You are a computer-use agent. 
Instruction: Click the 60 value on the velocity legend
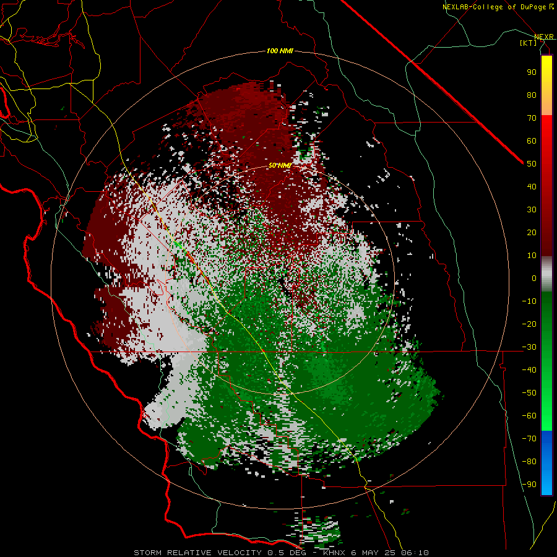pyautogui.click(x=532, y=140)
